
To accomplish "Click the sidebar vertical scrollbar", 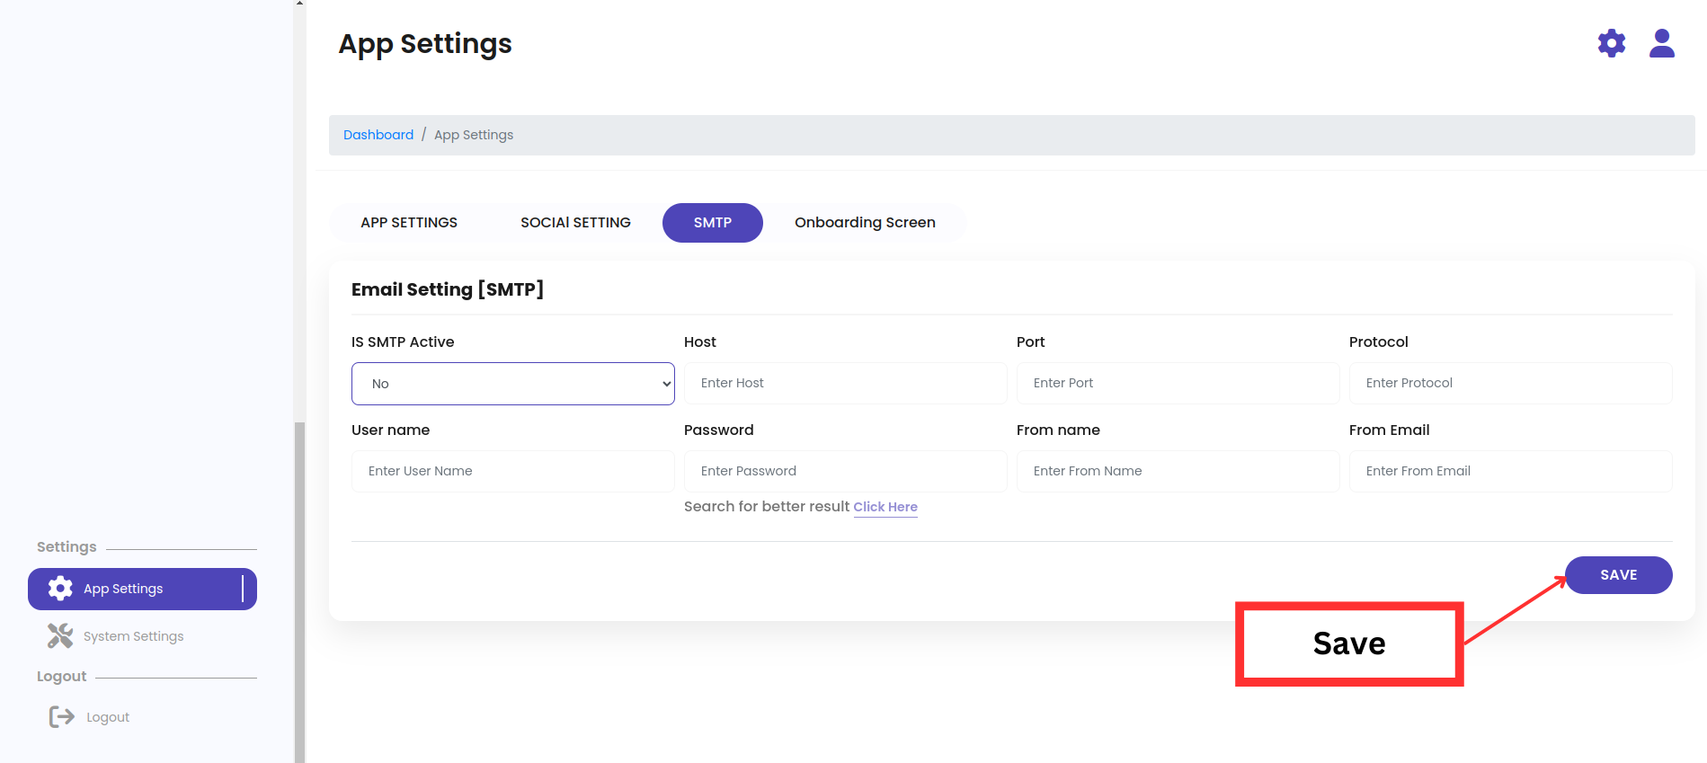I will 300,584.
